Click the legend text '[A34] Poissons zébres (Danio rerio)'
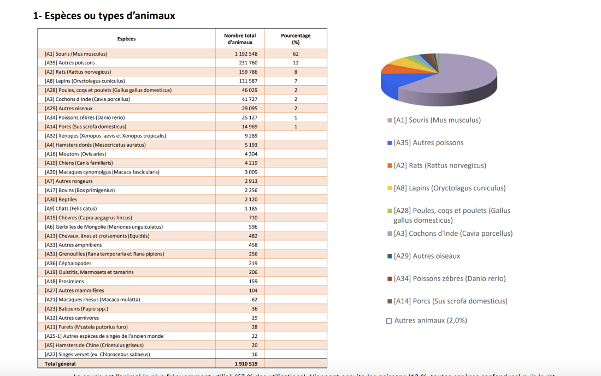Screen dimensions: 601x376 point(450,279)
